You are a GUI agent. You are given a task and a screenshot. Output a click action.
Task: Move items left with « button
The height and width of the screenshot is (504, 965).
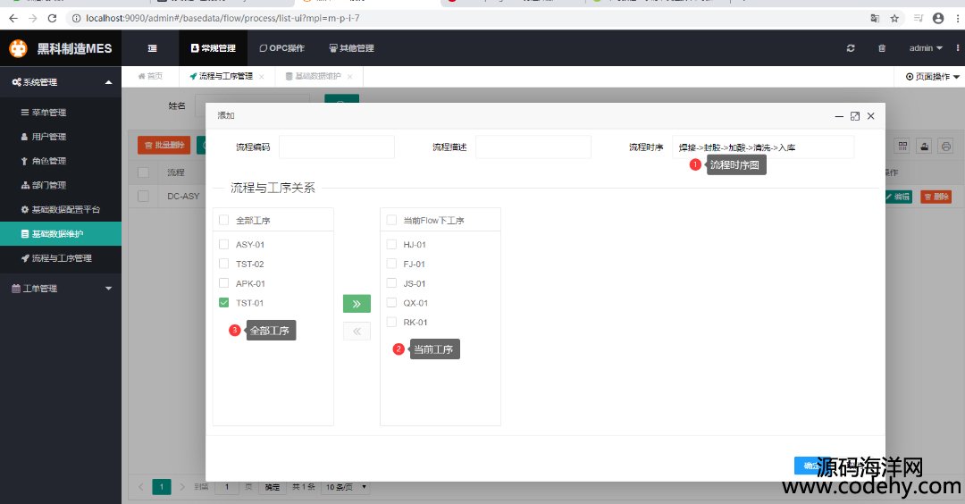357,331
